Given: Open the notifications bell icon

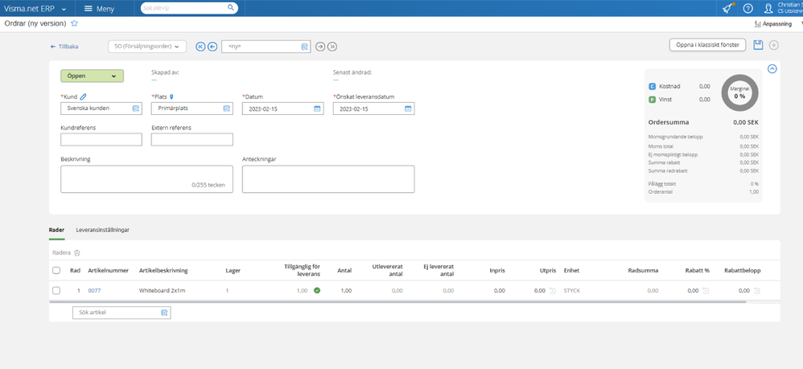Looking at the screenshot, I should click(727, 8).
